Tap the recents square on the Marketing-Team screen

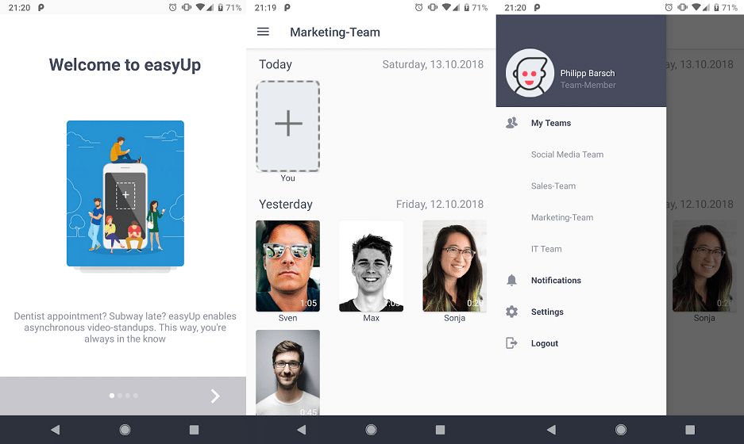pyautogui.click(x=441, y=430)
